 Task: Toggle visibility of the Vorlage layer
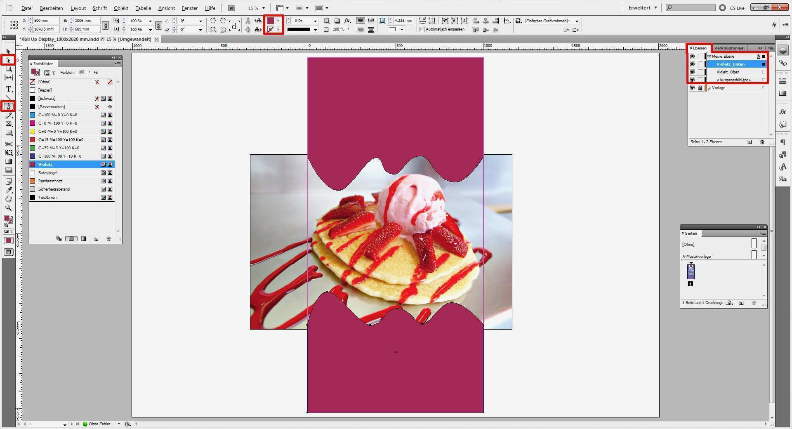pyautogui.click(x=692, y=87)
